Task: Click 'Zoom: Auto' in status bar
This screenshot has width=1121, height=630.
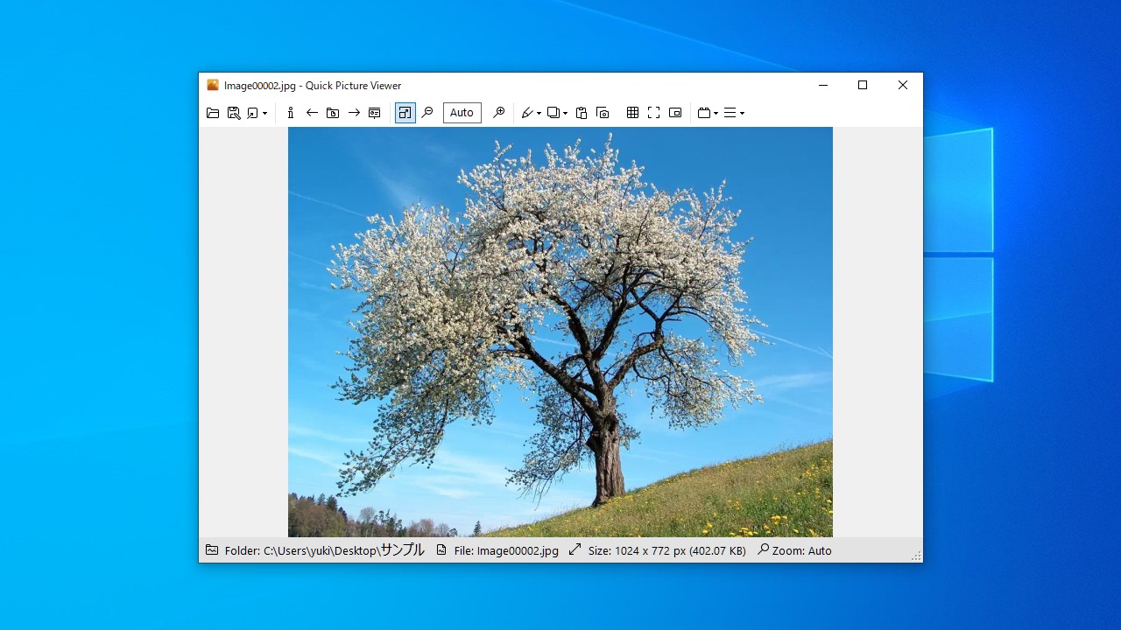Action: pos(802,550)
